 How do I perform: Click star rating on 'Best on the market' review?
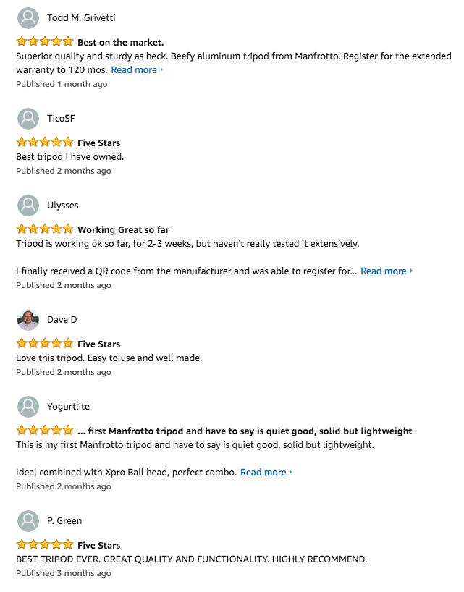[x=45, y=41]
